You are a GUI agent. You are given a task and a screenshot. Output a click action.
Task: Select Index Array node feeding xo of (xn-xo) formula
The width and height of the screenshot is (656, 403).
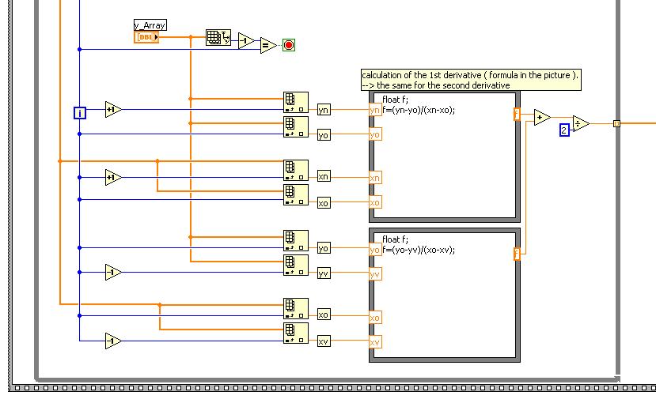click(x=296, y=195)
